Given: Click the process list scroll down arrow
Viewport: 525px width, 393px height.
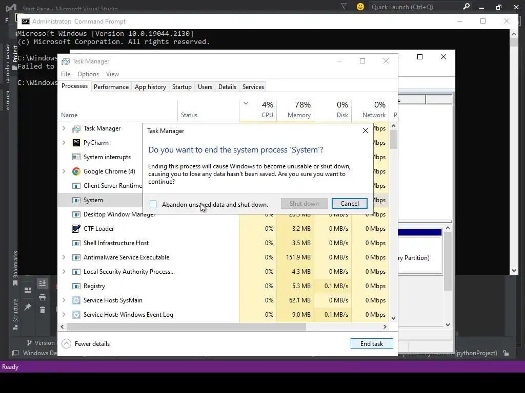Looking at the screenshot, I should point(393,318).
